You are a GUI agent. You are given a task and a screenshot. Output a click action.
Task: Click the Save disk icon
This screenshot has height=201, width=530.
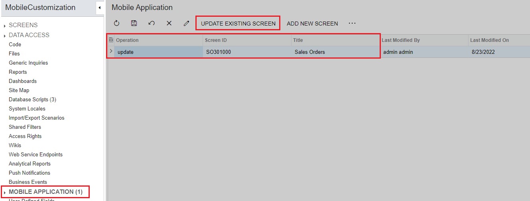[134, 24]
